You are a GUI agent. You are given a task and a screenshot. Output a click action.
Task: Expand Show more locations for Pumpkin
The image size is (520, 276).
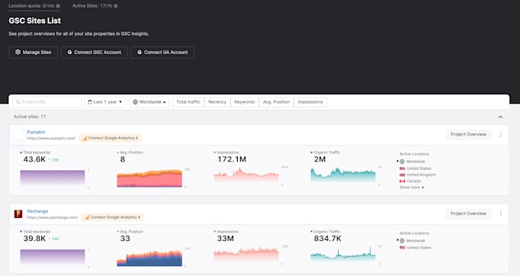click(411, 187)
